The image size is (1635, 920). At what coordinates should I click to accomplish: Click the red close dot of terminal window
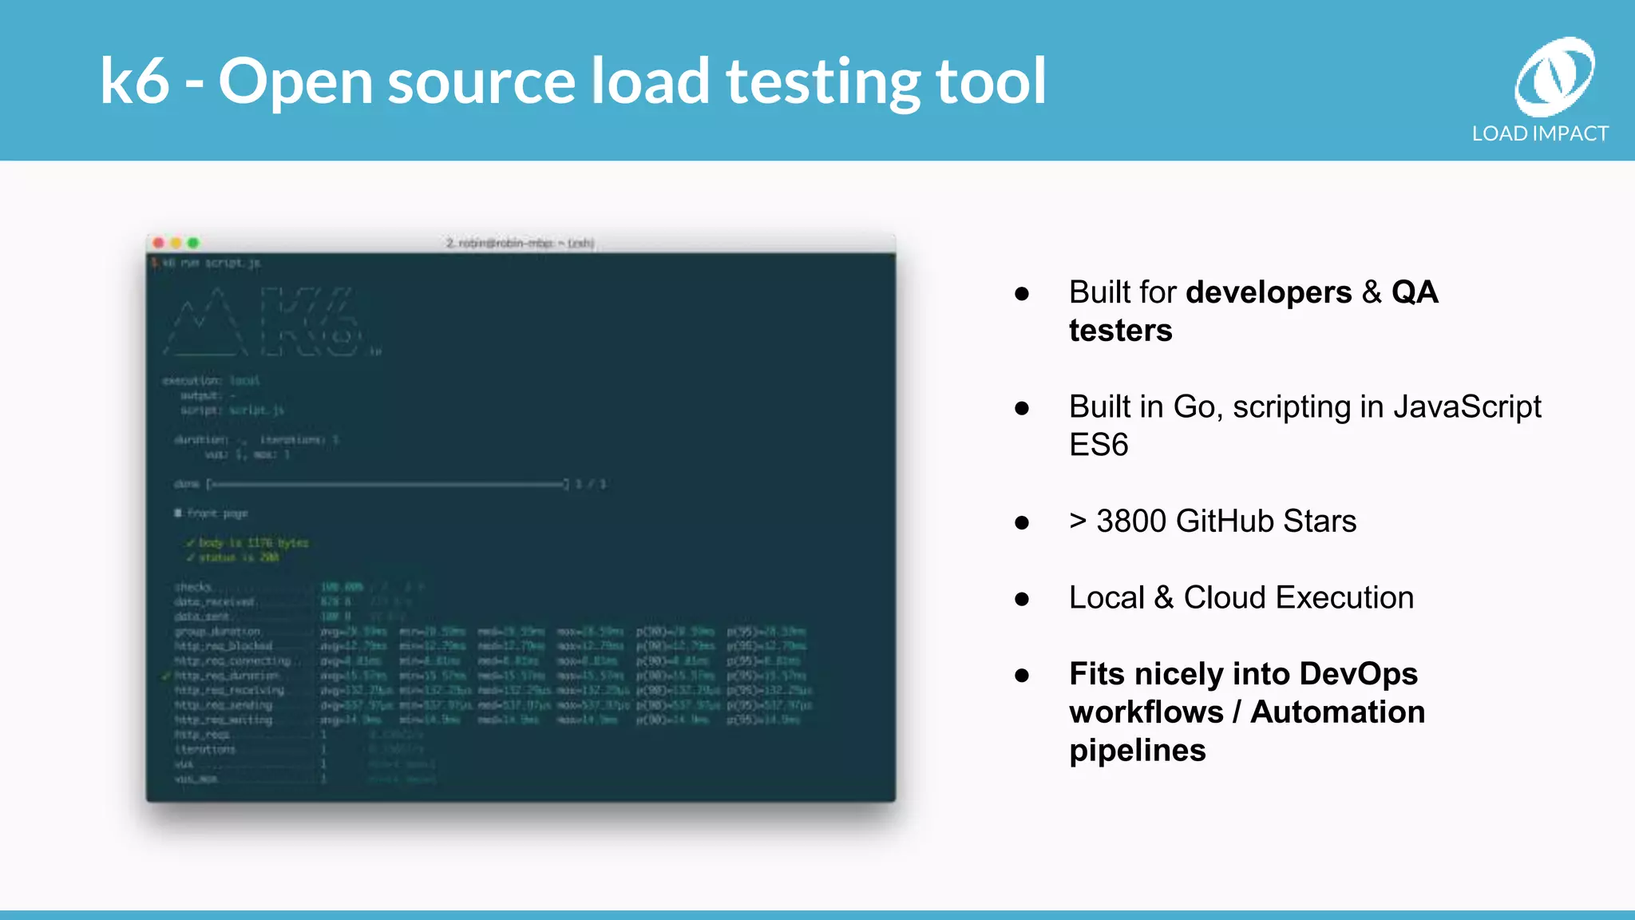coord(159,243)
